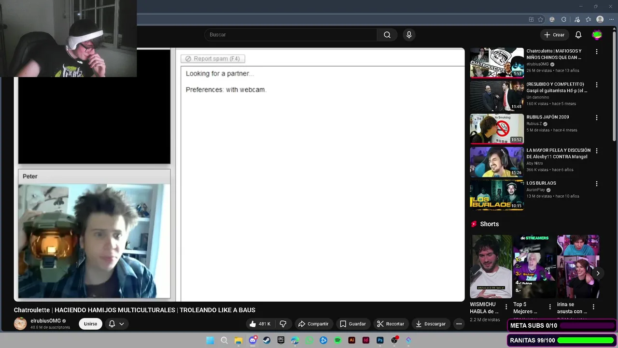Open LOS BURLAOS video thumbnail

[x=497, y=195]
